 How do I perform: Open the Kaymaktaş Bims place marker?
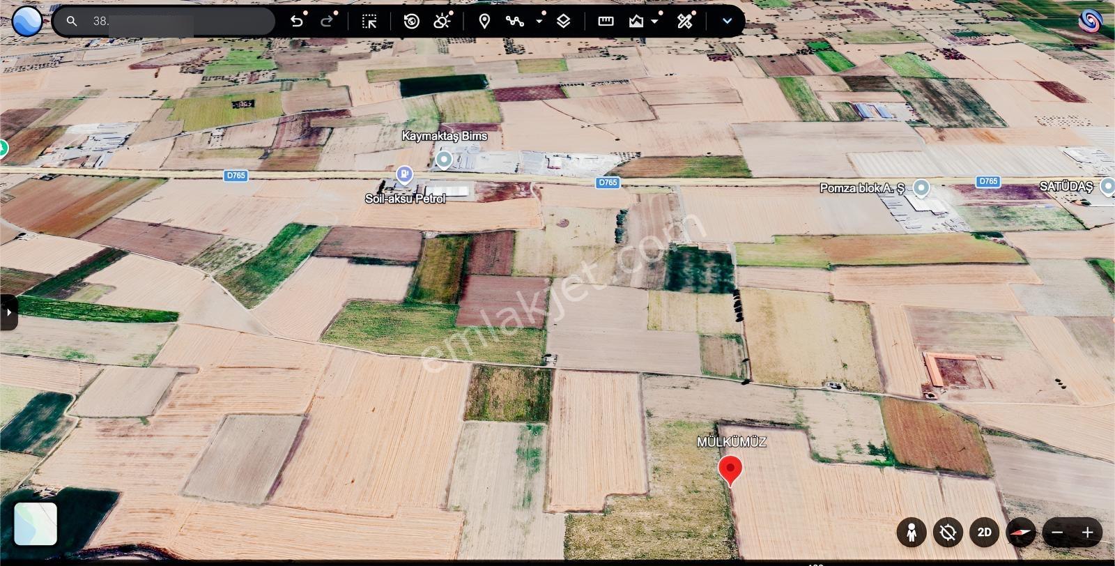pyautogui.click(x=444, y=160)
